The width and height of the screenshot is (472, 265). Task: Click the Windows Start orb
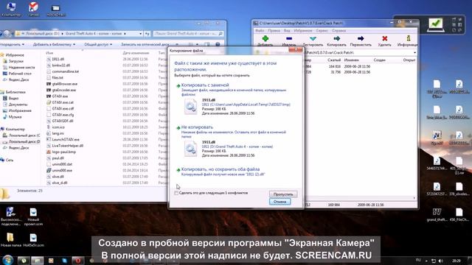pyautogui.click(x=7, y=260)
